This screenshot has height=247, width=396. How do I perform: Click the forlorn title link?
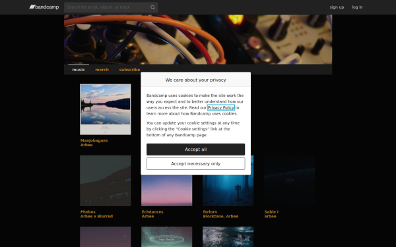tap(210, 212)
